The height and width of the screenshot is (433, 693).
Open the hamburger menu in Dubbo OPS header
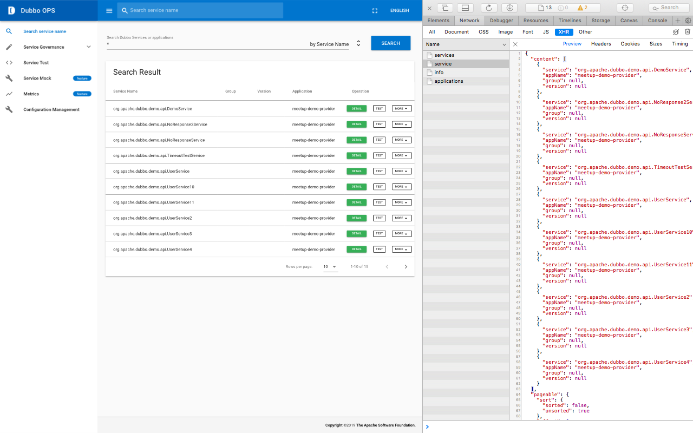point(109,10)
